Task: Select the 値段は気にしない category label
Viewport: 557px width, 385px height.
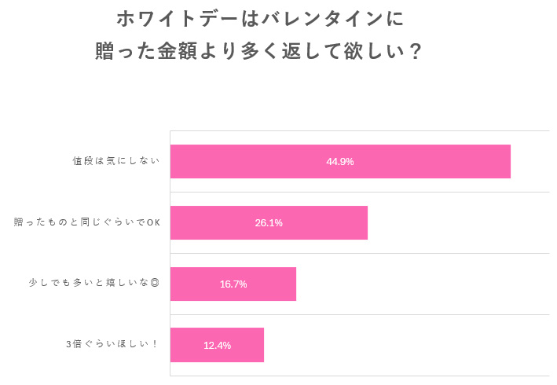Action: pos(115,162)
